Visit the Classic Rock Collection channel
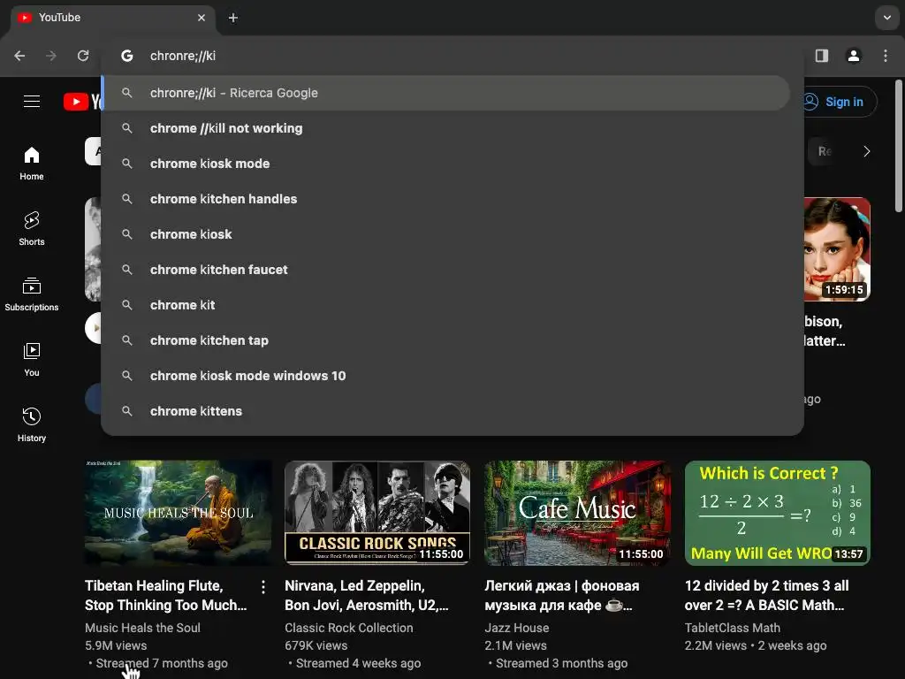This screenshot has height=679, width=905. [348, 628]
